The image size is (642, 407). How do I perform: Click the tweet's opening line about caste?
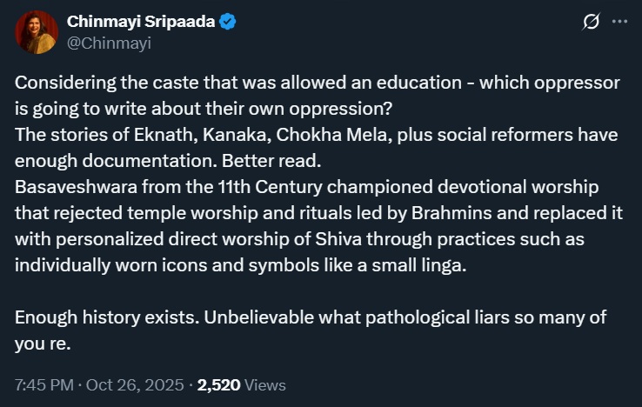(x=317, y=82)
